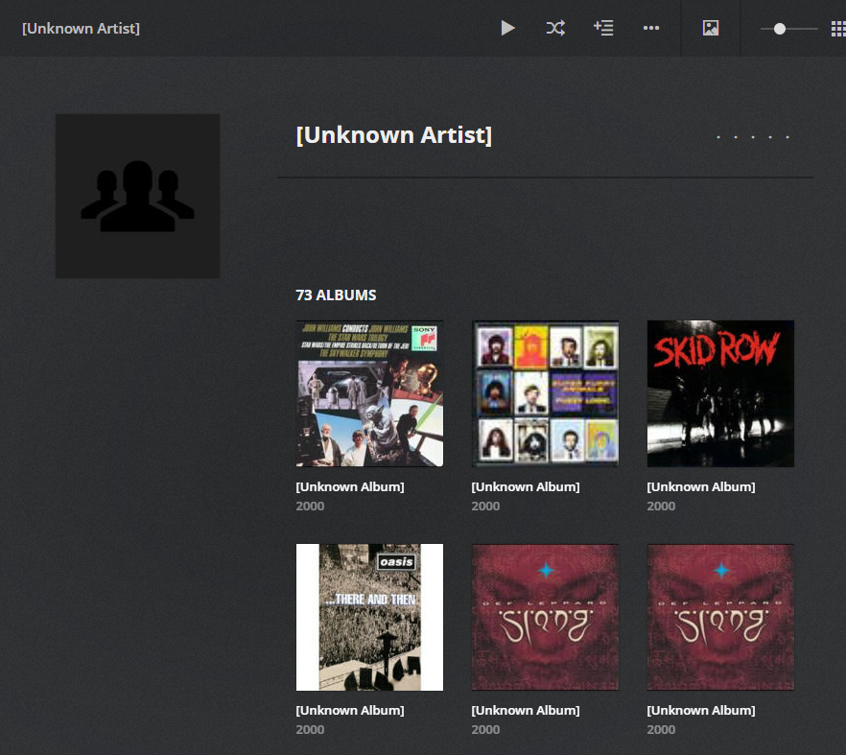Open the portrait-grid album cover
The image size is (846, 755).
(x=545, y=394)
